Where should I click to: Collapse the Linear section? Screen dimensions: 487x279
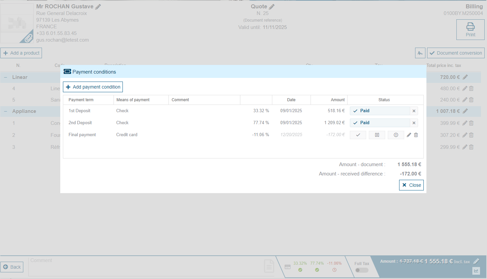[6, 77]
